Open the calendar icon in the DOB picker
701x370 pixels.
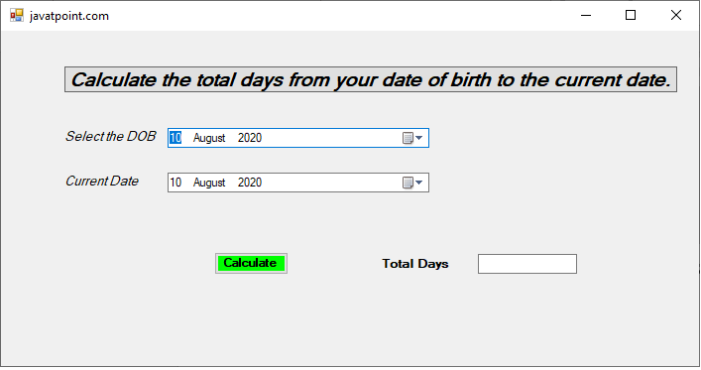[x=408, y=138]
